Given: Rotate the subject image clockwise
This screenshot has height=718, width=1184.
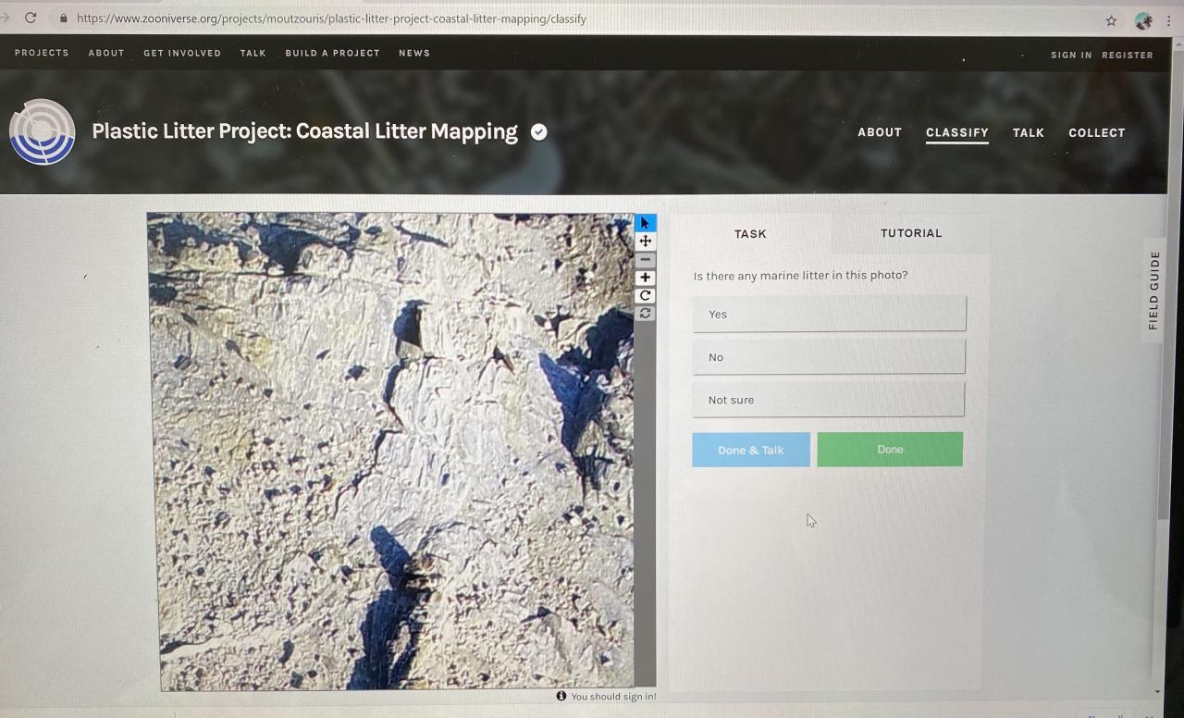Looking at the screenshot, I should pyautogui.click(x=646, y=296).
